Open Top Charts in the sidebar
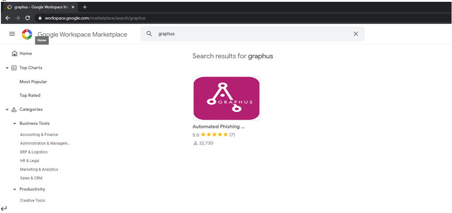The height and width of the screenshot is (213, 452). [31, 68]
